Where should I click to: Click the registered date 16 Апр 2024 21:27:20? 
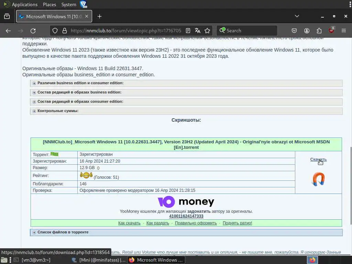[100, 161]
